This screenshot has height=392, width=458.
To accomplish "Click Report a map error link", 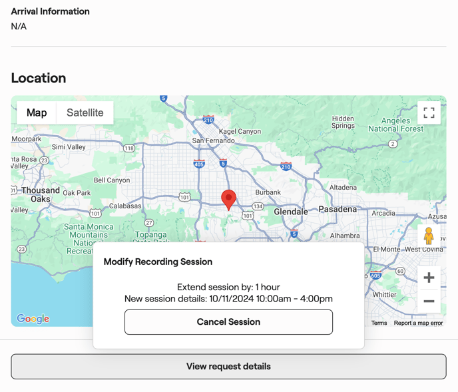I will [x=418, y=323].
